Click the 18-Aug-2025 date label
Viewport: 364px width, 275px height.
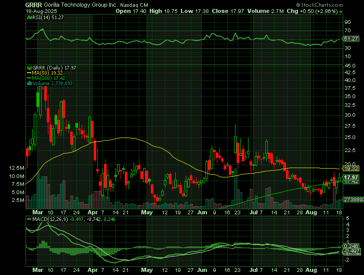[41, 11]
